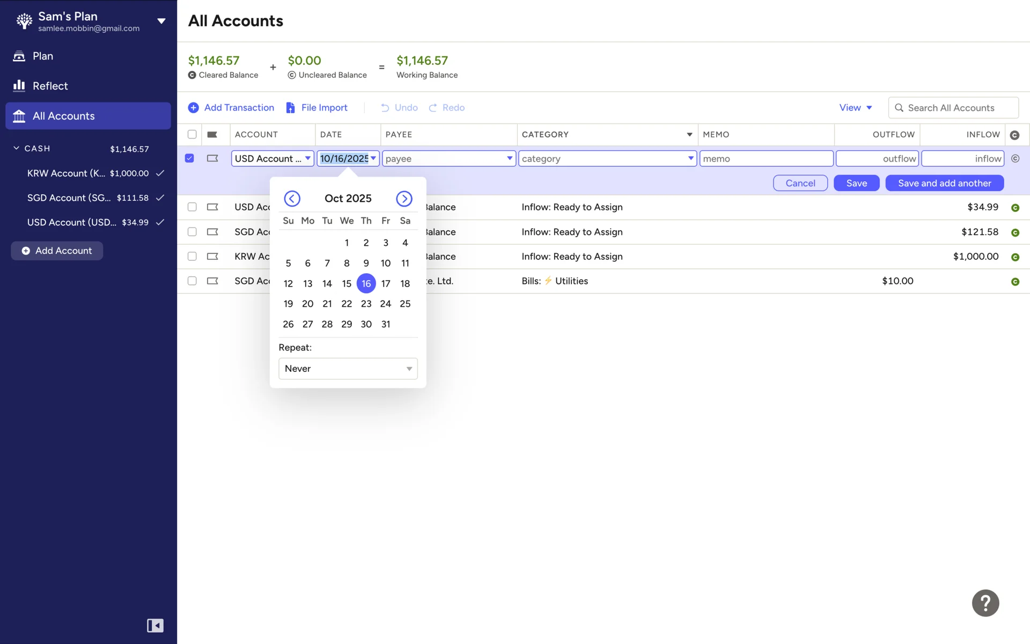Click the File Import icon
This screenshot has height=644, width=1030.
pyautogui.click(x=290, y=108)
